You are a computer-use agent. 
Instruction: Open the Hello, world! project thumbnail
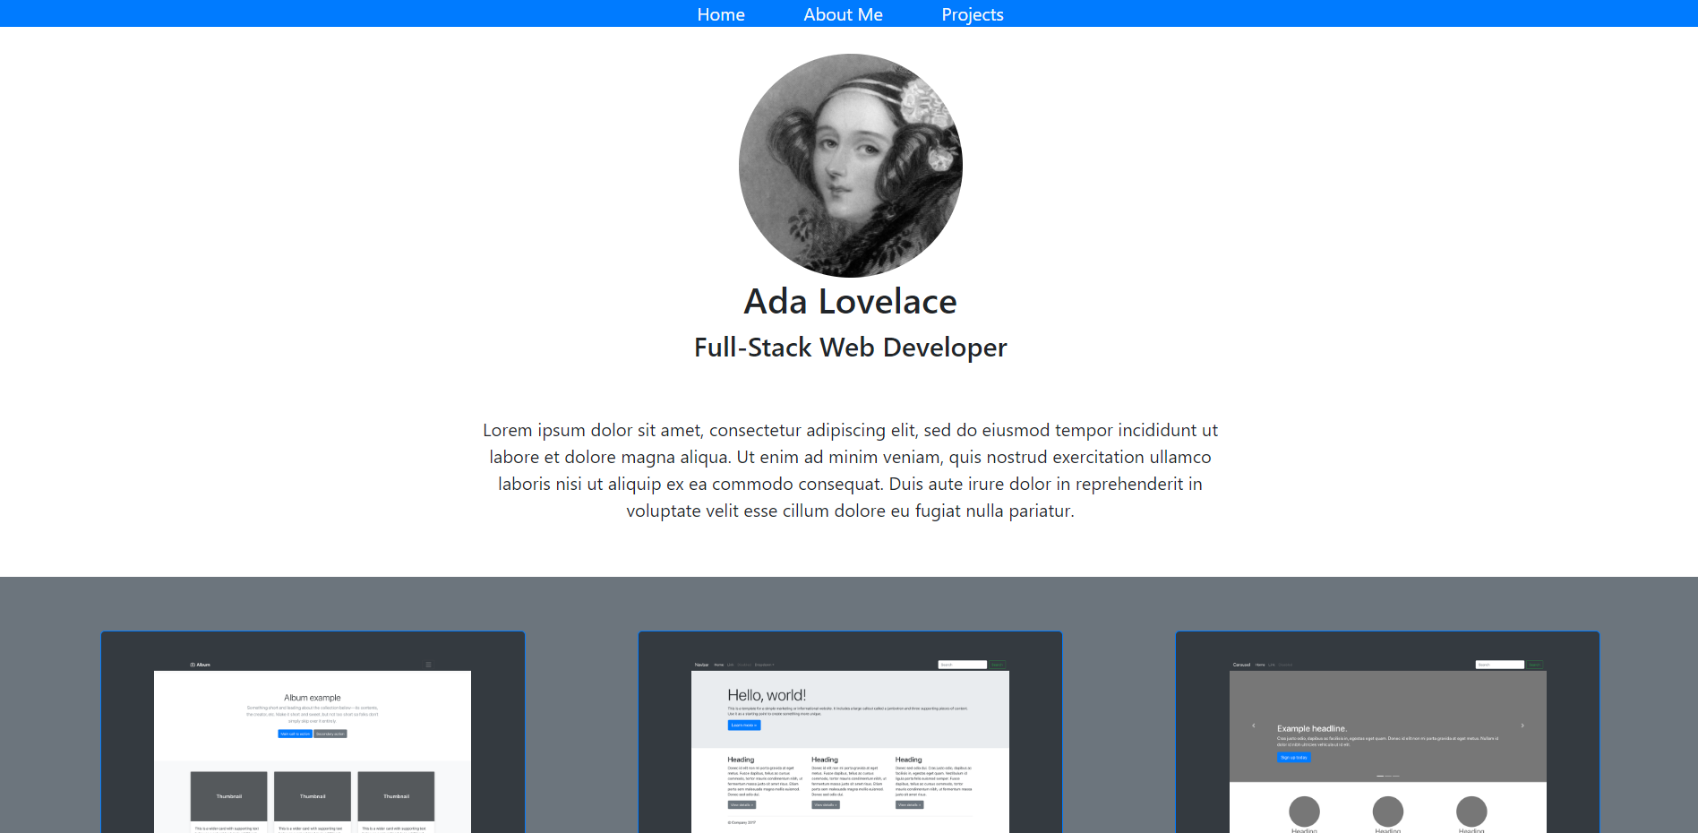pos(850,733)
